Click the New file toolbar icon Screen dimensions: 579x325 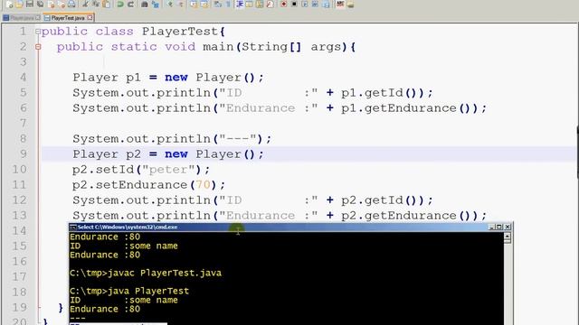point(9,4)
